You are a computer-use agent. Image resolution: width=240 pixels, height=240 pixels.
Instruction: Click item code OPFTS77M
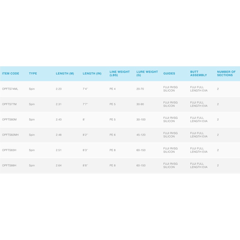(x=9, y=104)
